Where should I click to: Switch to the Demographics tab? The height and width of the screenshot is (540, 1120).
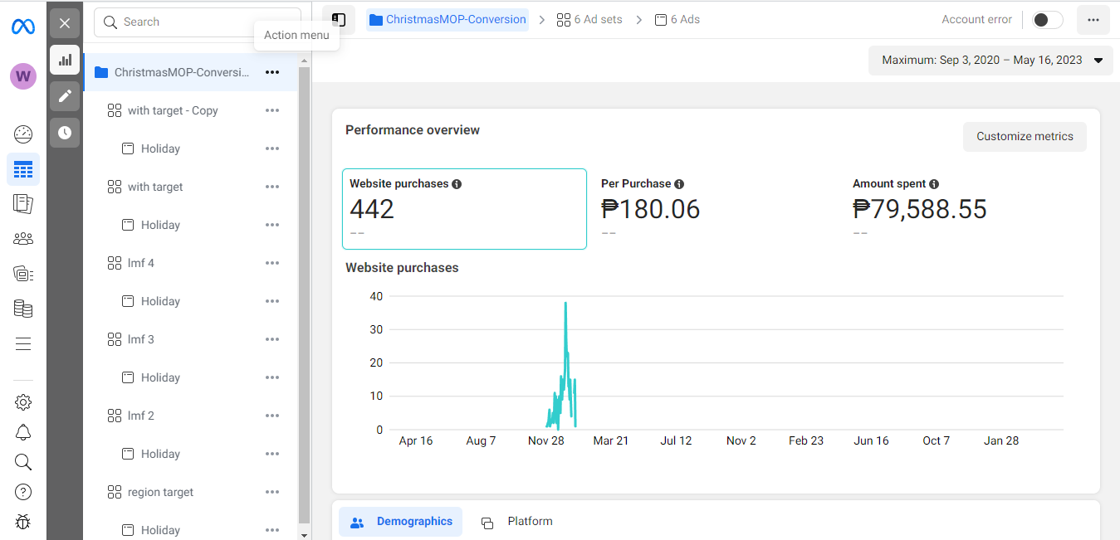(x=401, y=522)
